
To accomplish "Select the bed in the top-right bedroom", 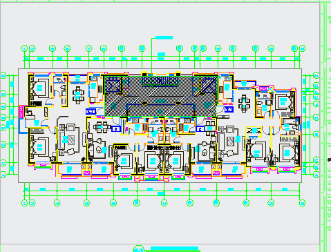I will click(285, 101).
